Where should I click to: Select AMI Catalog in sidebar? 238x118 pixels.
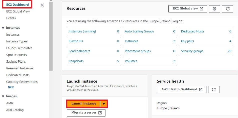click(x=15, y=110)
